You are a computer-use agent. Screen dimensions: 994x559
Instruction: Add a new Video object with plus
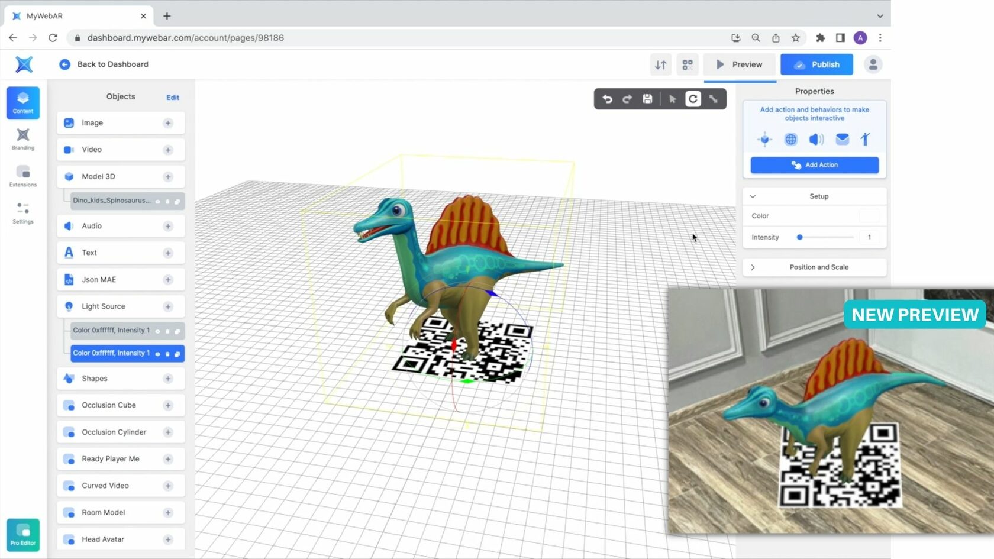pyautogui.click(x=168, y=150)
